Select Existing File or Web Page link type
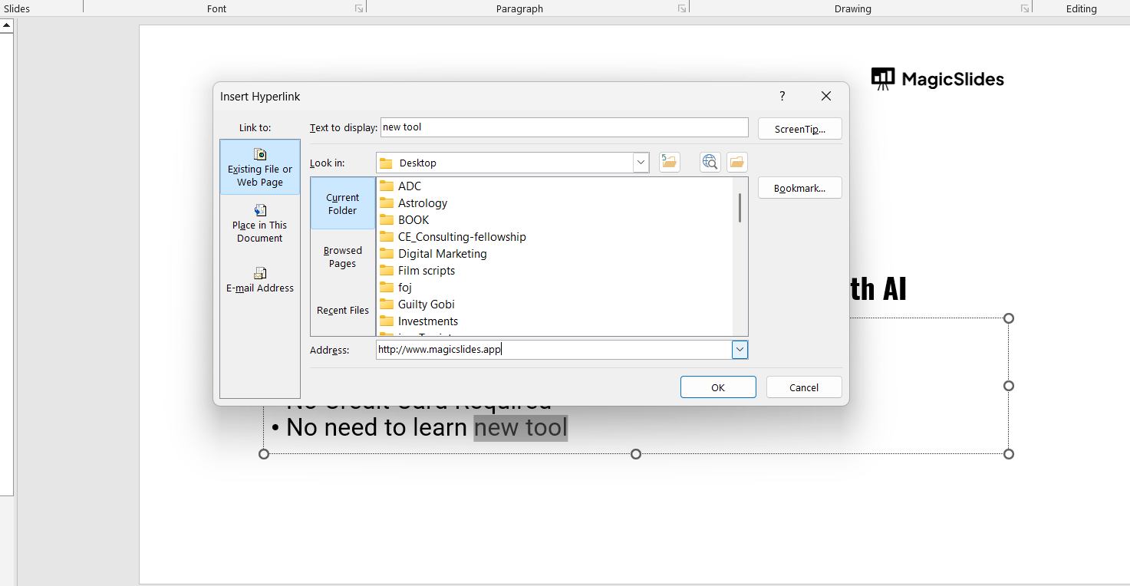The height and width of the screenshot is (586, 1130). click(x=260, y=166)
